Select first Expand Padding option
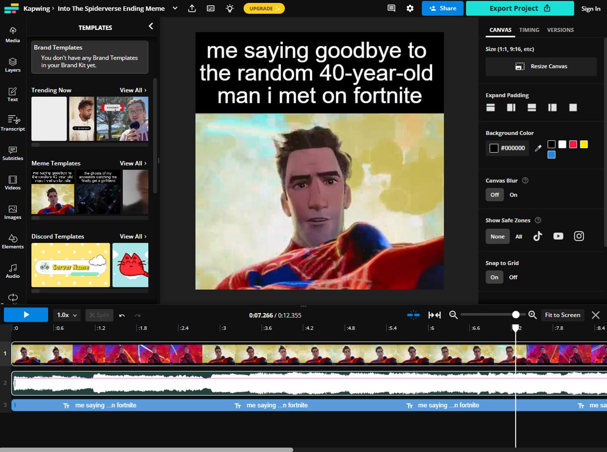The width and height of the screenshot is (607, 452). (490, 108)
